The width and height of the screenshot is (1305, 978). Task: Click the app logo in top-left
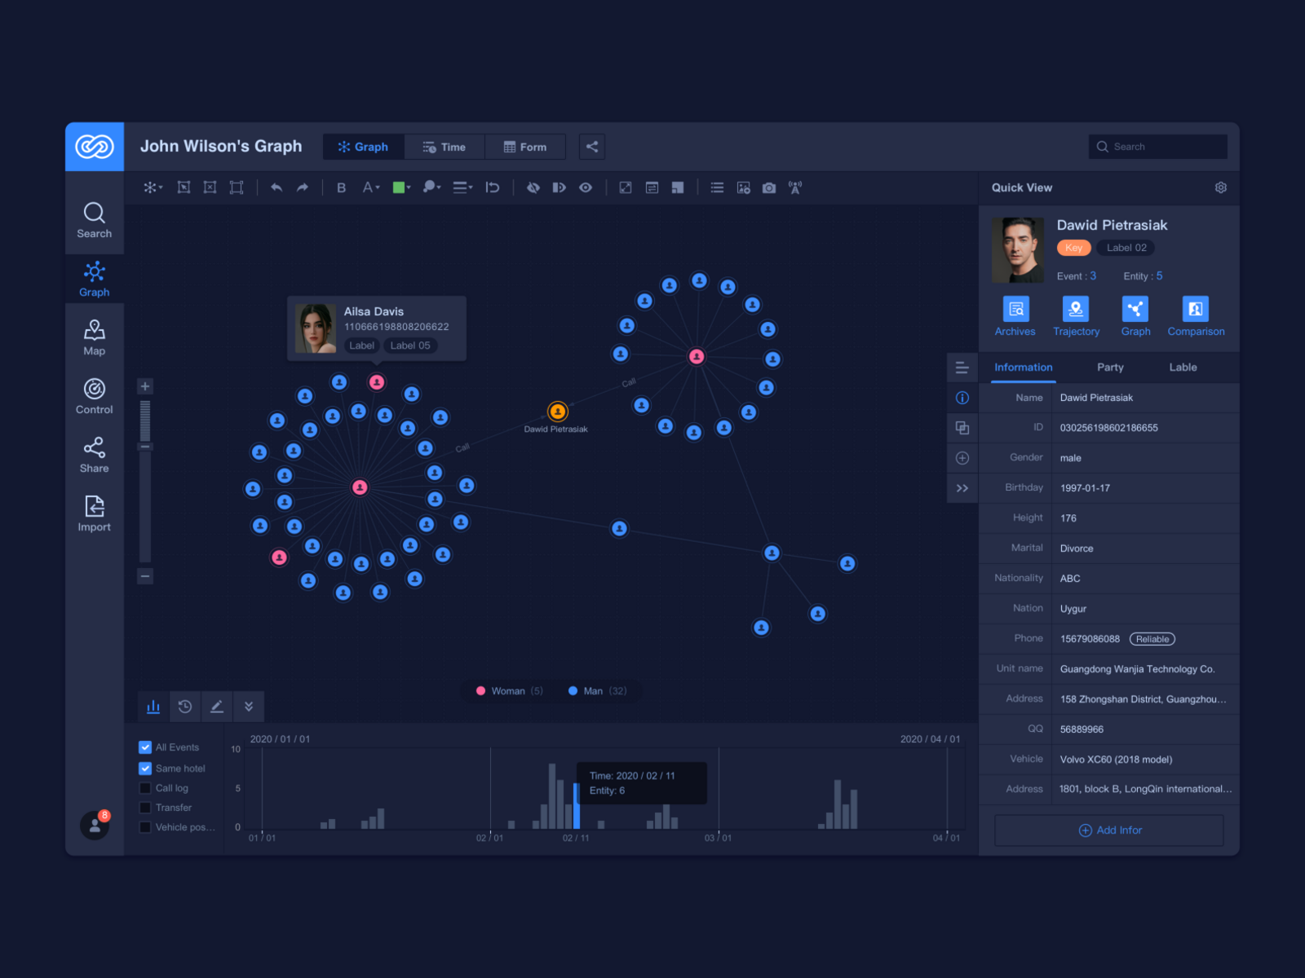click(x=95, y=147)
